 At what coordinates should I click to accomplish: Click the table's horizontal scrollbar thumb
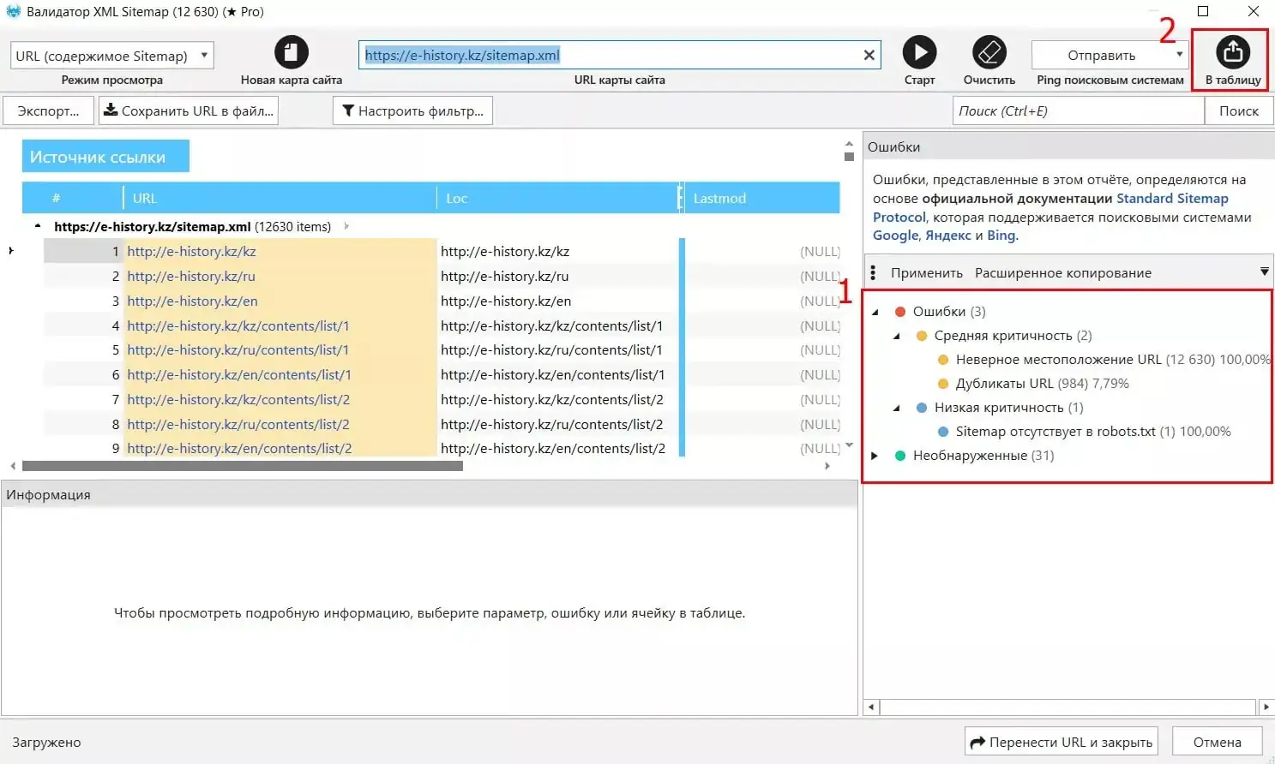243,467
